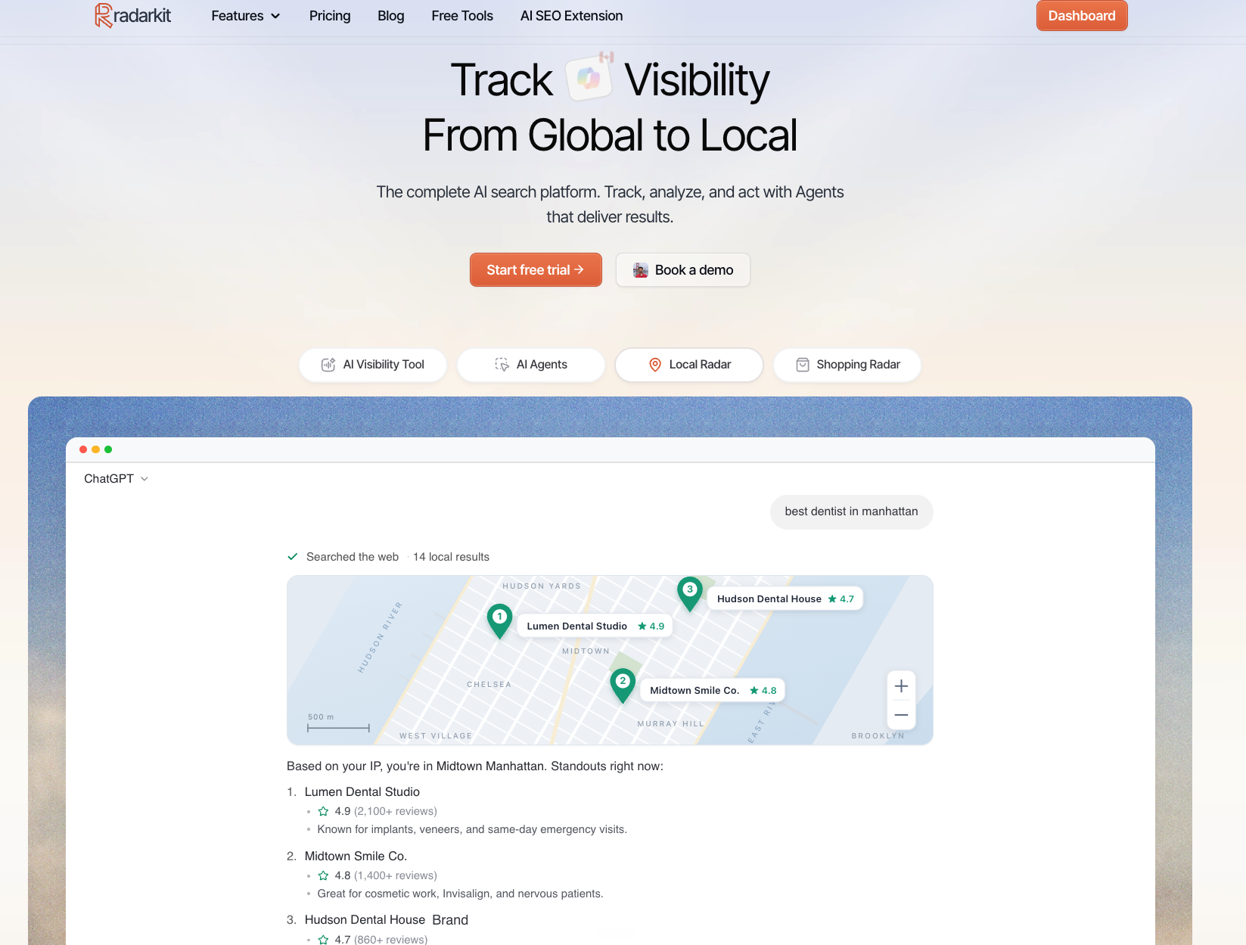Click 'Known for implants, veneers' description
This screenshot has width=1246, height=945.
click(472, 829)
